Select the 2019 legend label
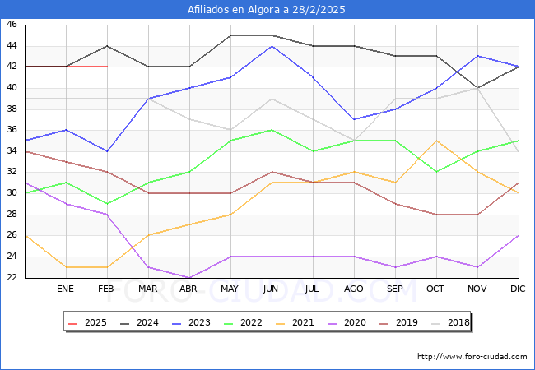This screenshot has height=370, width=535. coord(407,322)
